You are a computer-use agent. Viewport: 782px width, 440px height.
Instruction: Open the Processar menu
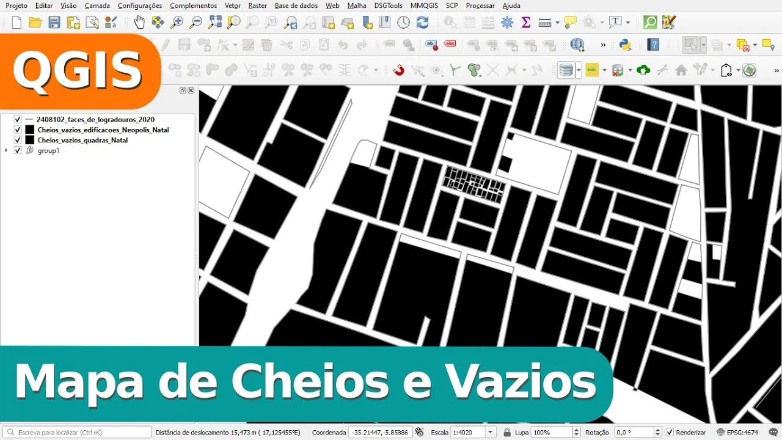click(480, 5)
